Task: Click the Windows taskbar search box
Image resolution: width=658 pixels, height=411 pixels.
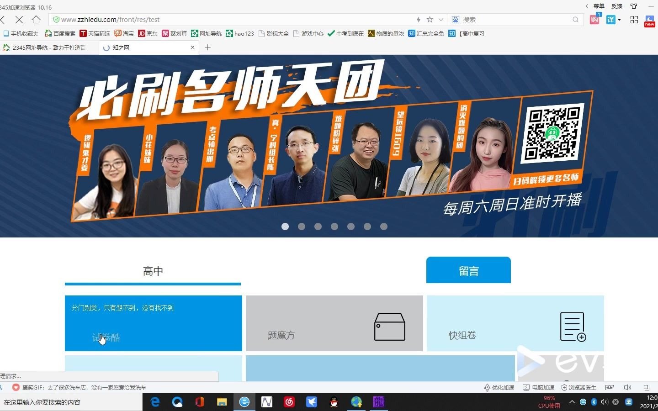Action: point(71,402)
